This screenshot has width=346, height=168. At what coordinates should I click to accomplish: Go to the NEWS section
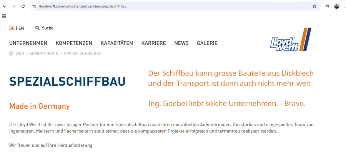tap(181, 43)
